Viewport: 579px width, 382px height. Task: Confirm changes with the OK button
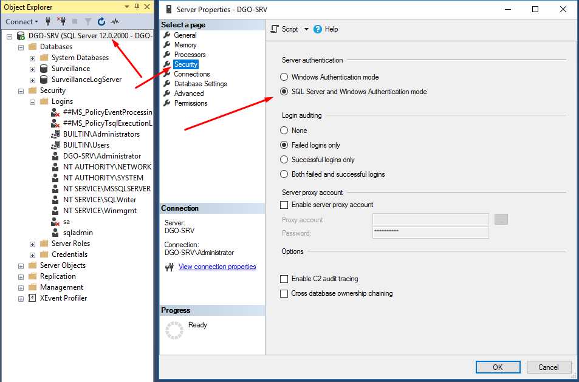click(x=498, y=367)
